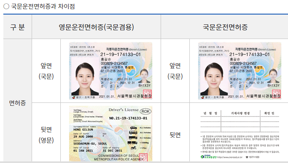Screen dimensions: 288x163
Task: Click the car icon on English license back
Action: [x=134, y=128]
